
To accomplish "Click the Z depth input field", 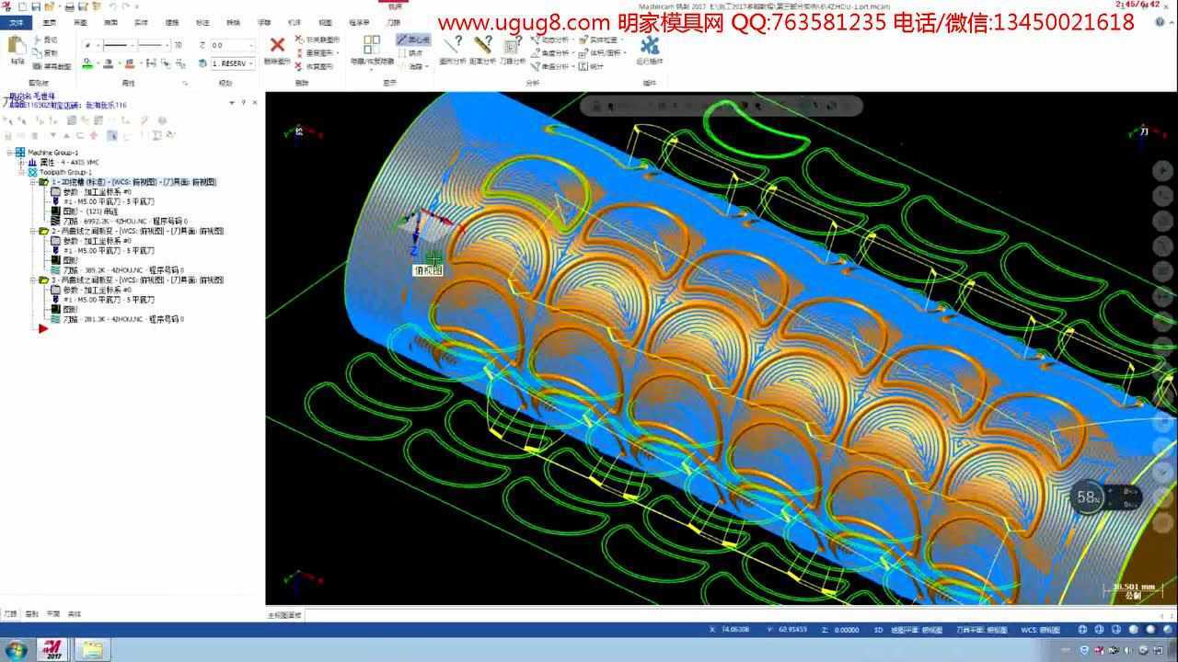I will click(x=230, y=45).
